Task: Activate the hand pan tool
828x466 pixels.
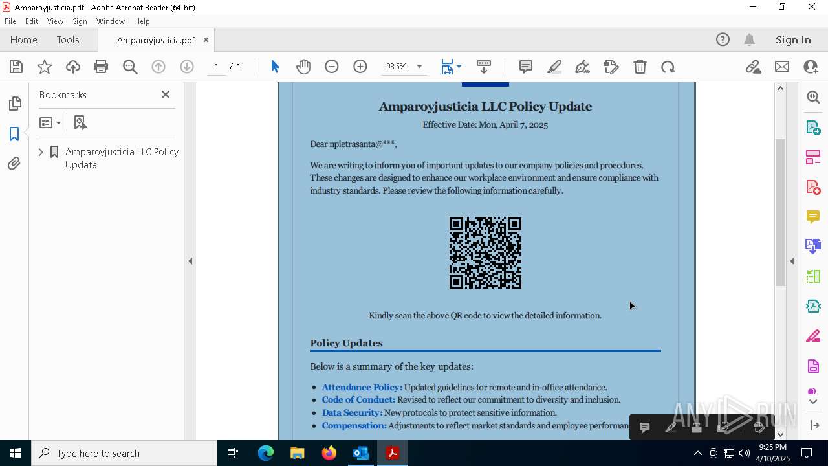Action: [303, 67]
